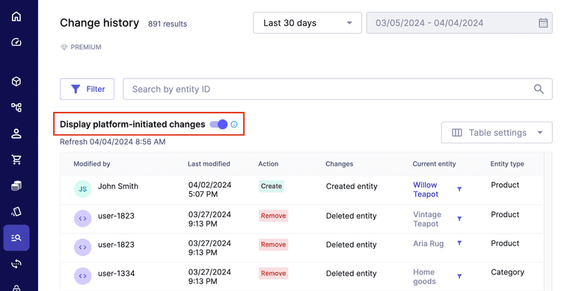The height and width of the screenshot is (291, 564).
Task: Click the magnifier search icon in entity search
Action: click(x=539, y=89)
